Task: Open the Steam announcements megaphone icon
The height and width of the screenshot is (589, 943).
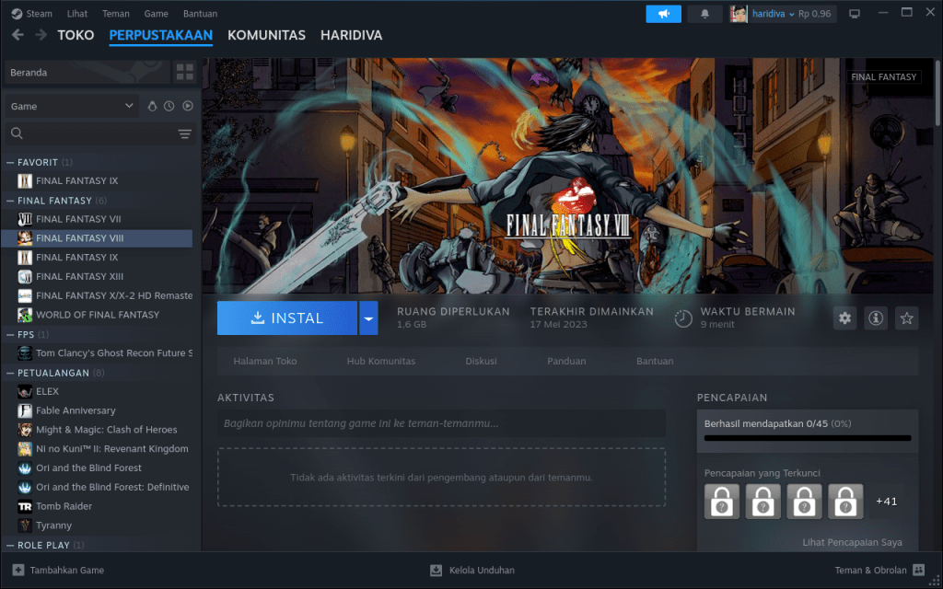Action: [x=663, y=13]
